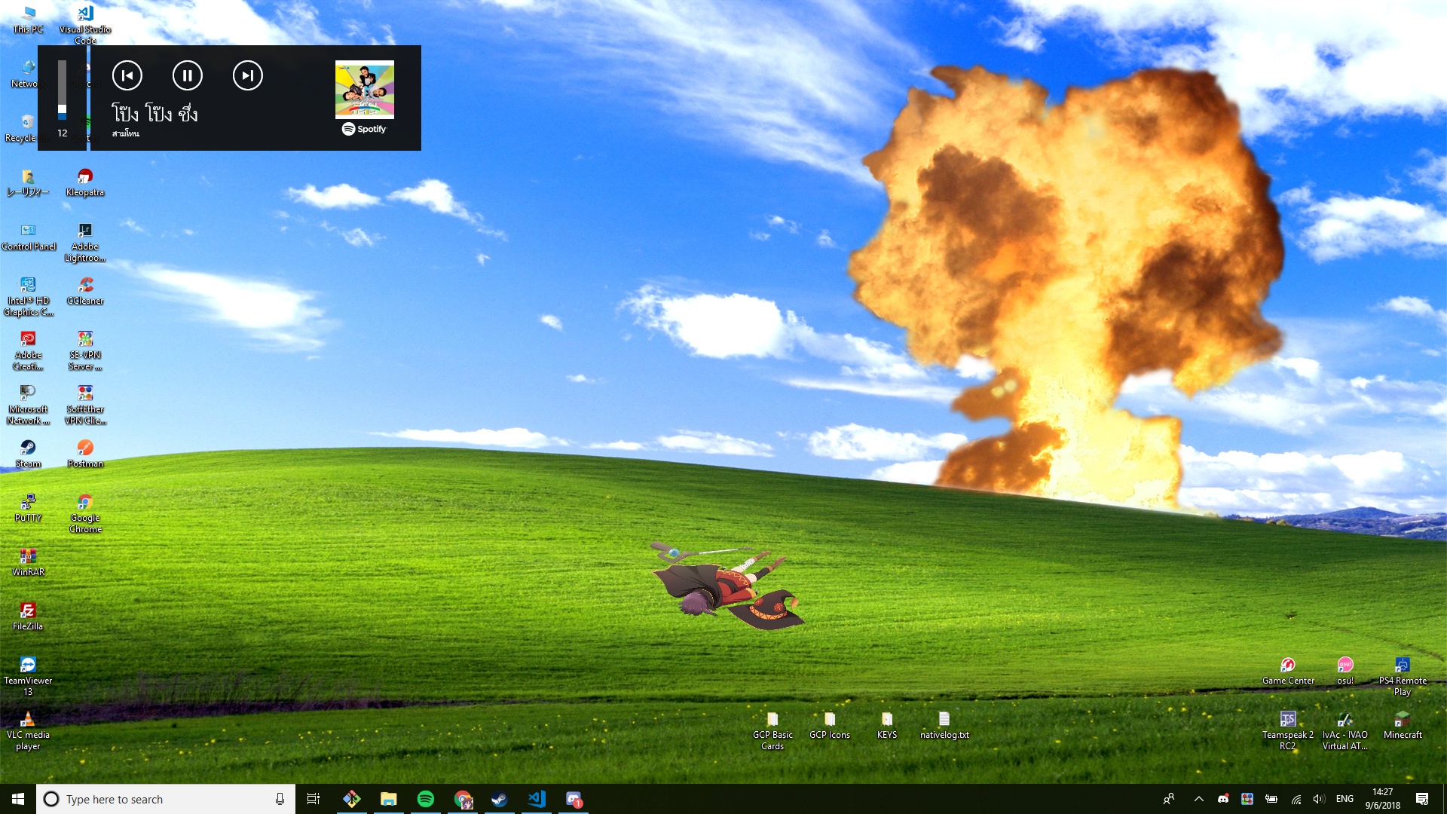1447x814 pixels.
Task: Show hidden system tray icons
Action: click(x=1199, y=799)
